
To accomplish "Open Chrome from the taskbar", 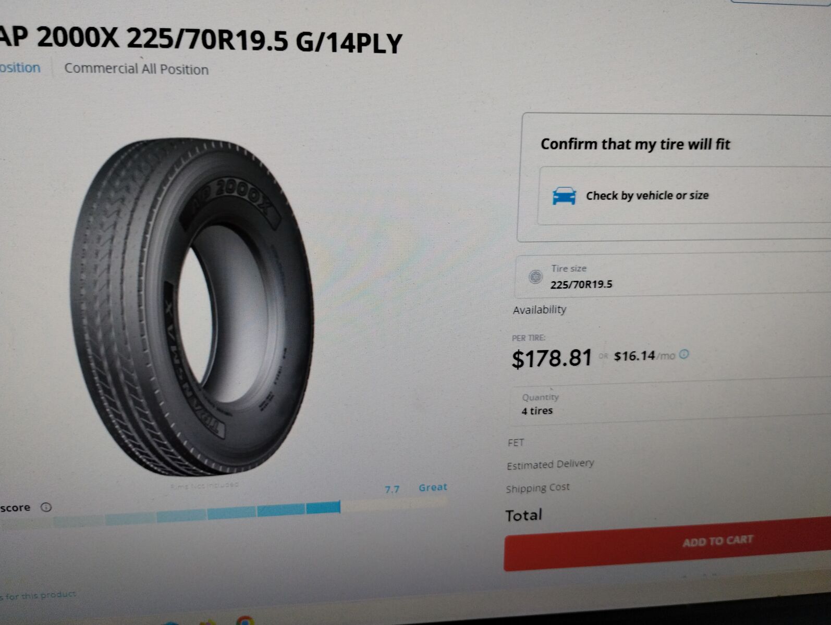I will tap(244, 620).
